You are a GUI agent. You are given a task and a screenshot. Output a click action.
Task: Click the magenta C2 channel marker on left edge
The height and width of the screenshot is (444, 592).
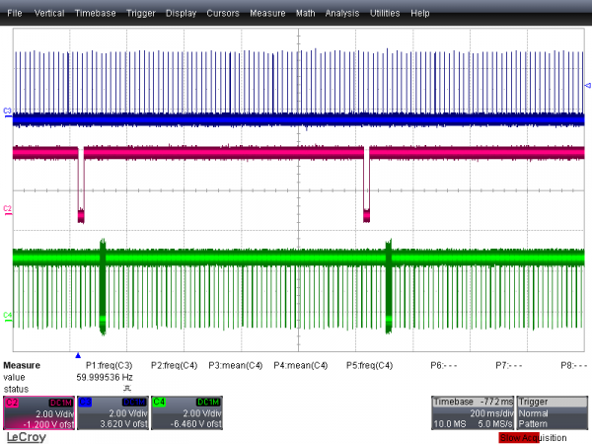(7, 211)
